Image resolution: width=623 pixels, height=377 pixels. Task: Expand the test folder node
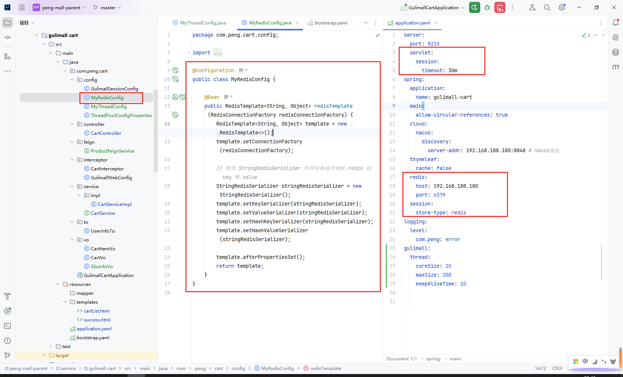pos(51,346)
